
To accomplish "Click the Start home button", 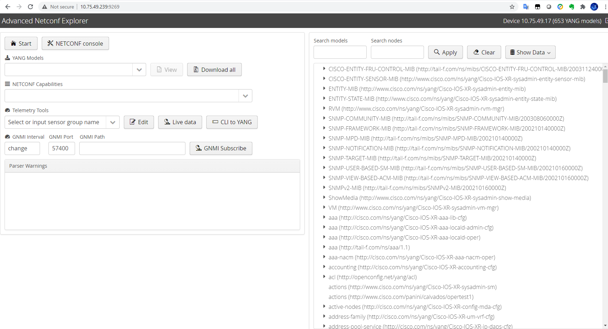I will (x=21, y=44).
